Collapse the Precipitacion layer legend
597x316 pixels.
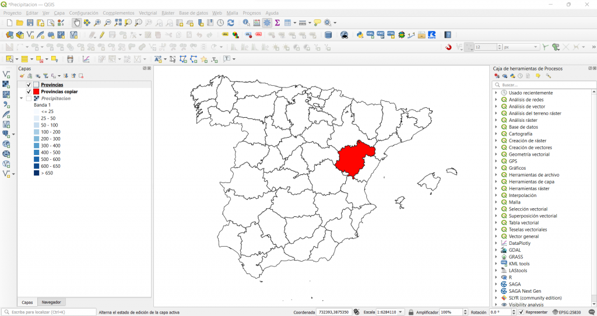pyautogui.click(x=22, y=99)
